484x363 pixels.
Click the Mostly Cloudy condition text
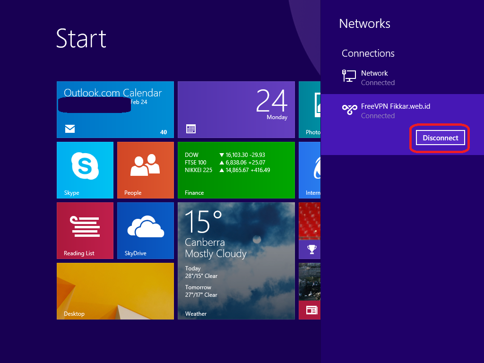pyautogui.click(x=216, y=254)
